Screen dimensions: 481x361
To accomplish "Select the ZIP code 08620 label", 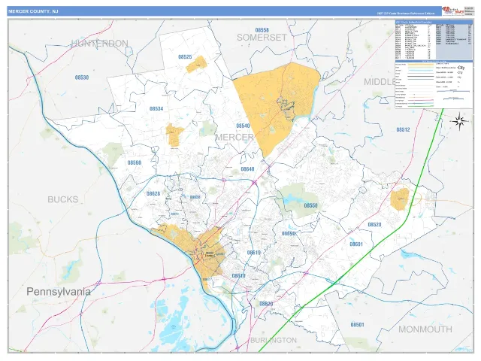I will pyautogui.click(x=266, y=304).
